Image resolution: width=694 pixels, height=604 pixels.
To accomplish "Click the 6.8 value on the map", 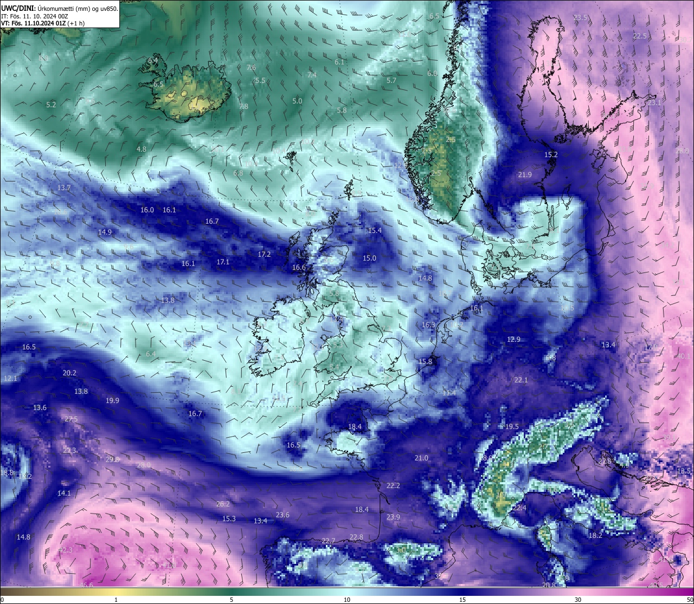I will click(238, 173).
